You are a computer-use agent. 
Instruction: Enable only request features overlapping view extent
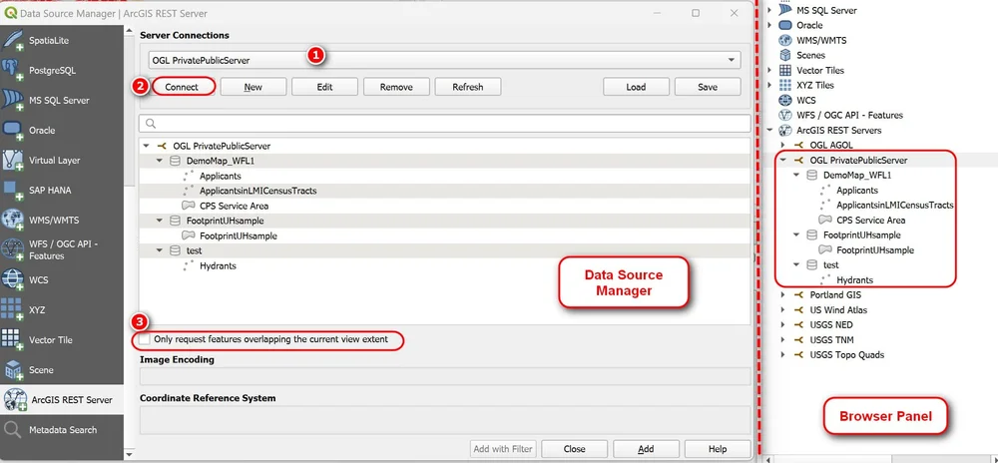(145, 339)
